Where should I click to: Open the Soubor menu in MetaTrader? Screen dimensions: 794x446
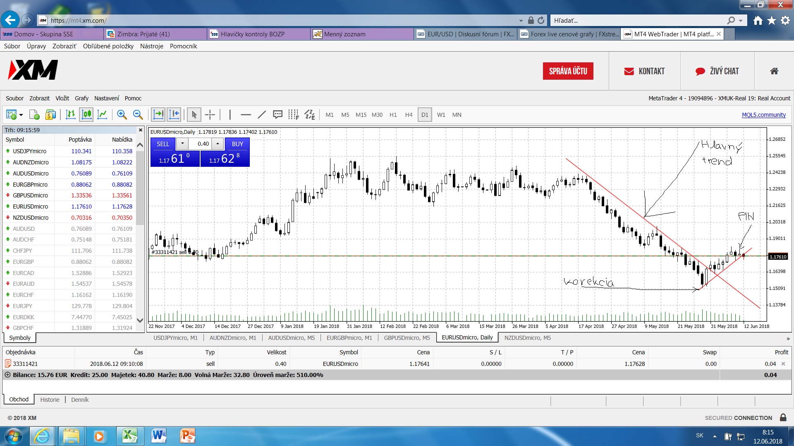[14, 98]
